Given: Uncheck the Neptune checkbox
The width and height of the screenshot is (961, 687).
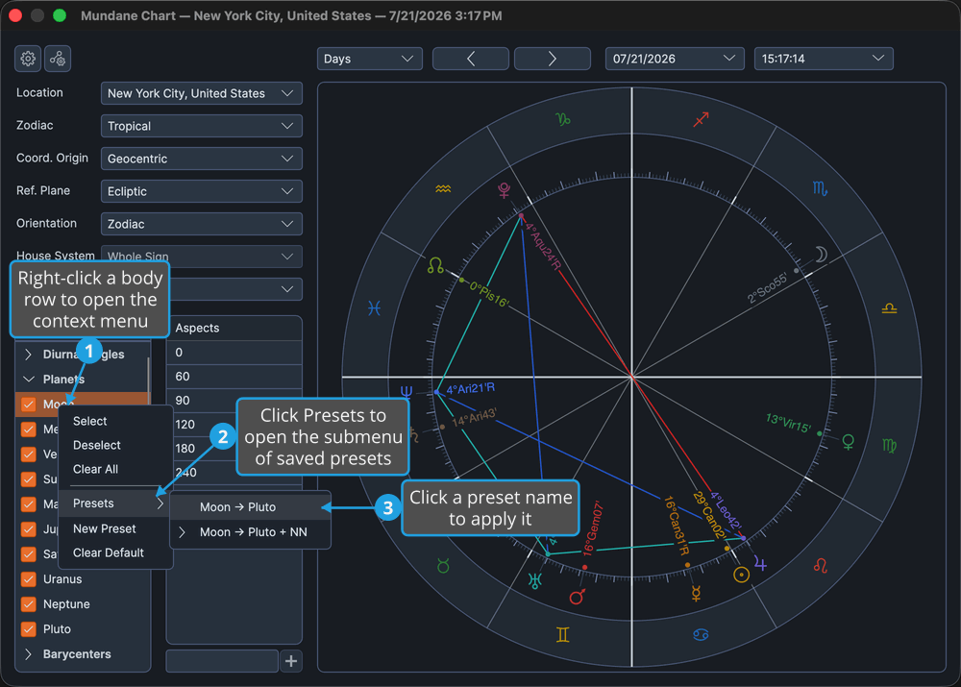Looking at the screenshot, I should [x=28, y=604].
